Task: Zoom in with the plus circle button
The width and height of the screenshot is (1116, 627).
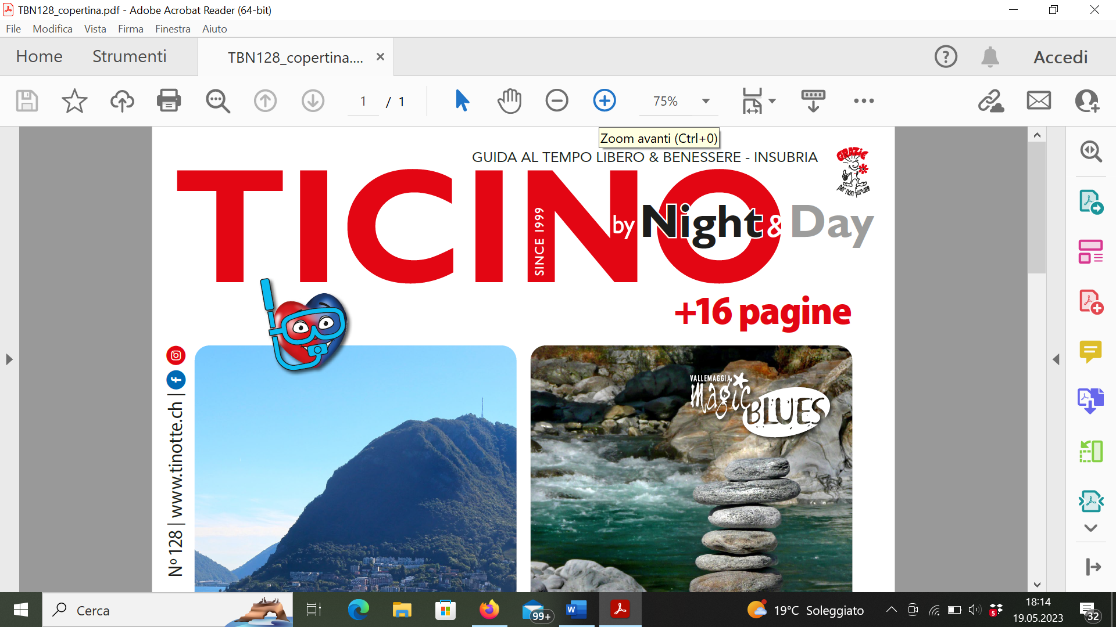Action: tap(604, 100)
